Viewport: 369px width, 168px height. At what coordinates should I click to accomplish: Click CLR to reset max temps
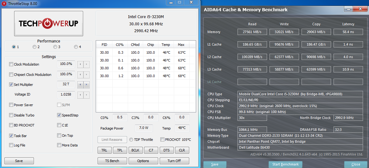coord(182,150)
